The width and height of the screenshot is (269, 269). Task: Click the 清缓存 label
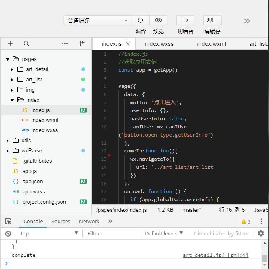(x=212, y=31)
